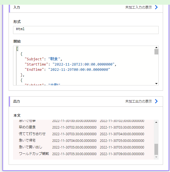Click the 入力 section header

click(x=16, y=7)
